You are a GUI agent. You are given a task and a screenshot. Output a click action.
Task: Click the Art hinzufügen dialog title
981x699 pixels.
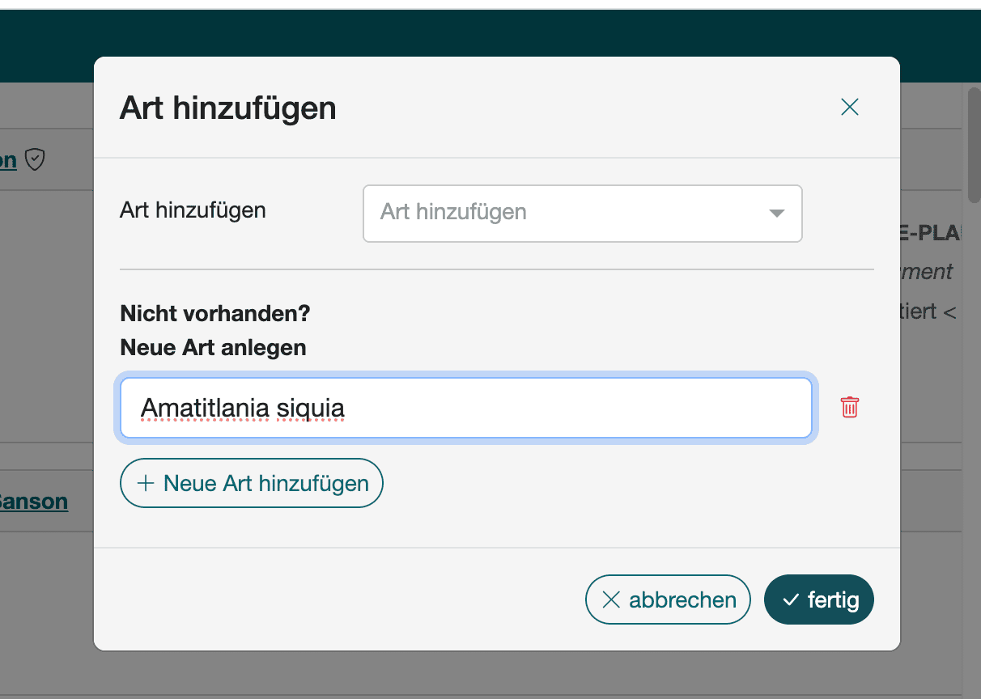click(227, 108)
